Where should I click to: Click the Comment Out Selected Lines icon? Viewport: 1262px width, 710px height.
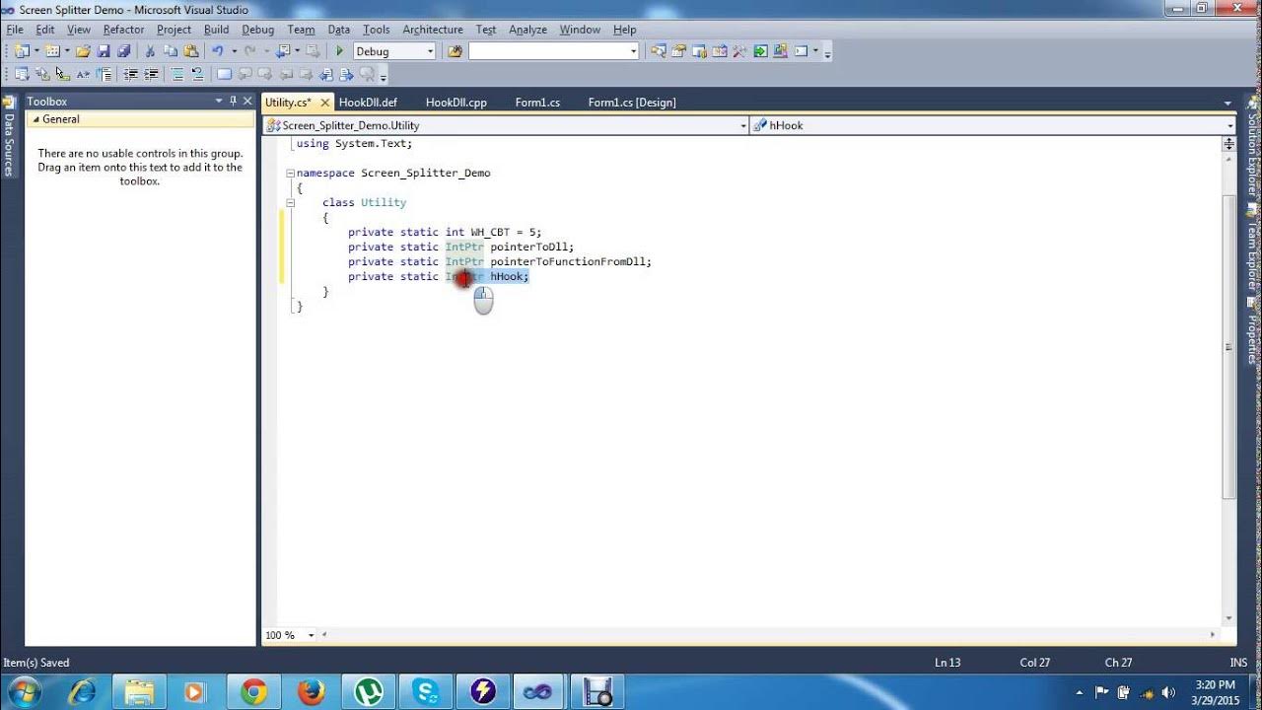(177, 74)
